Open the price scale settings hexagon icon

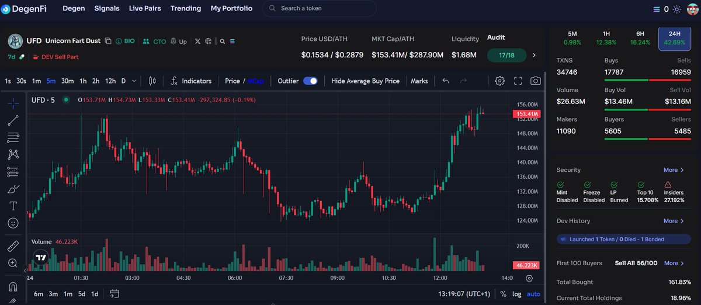click(x=529, y=278)
